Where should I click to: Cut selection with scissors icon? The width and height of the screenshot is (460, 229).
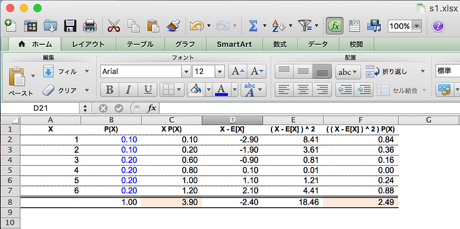click(113, 26)
